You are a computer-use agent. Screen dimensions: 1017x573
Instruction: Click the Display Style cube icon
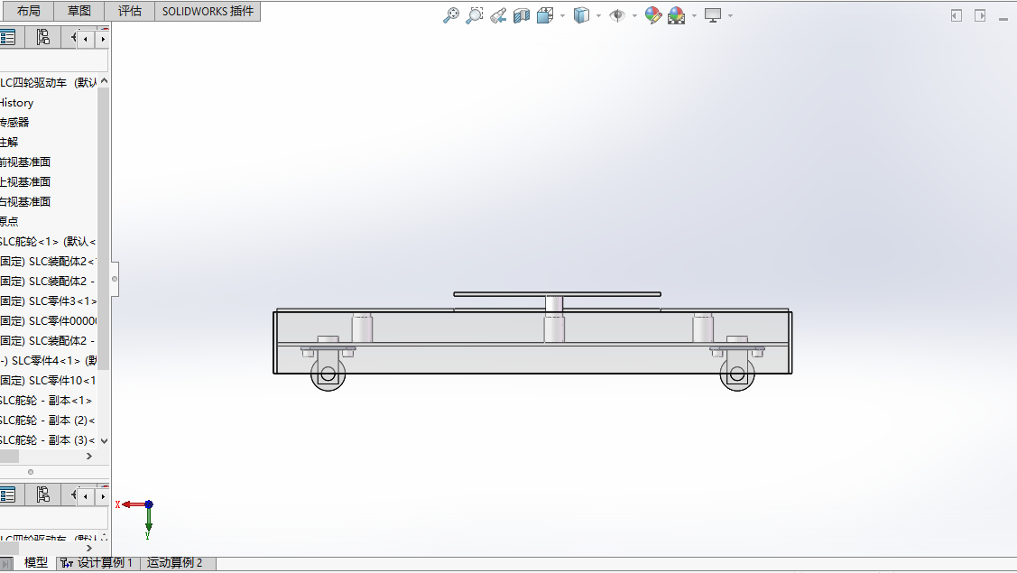(x=581, y=15)
